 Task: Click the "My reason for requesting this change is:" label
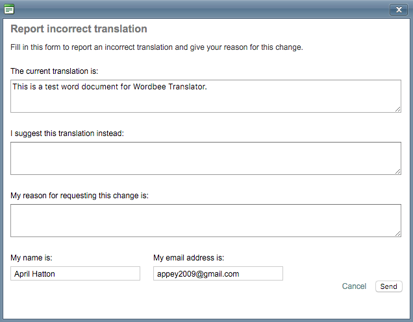pos(80,195)
